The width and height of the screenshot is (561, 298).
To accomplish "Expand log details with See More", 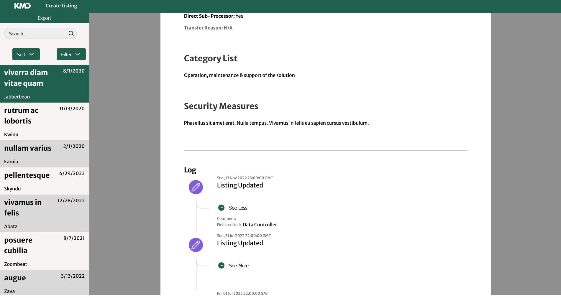I will click(239, 266).
